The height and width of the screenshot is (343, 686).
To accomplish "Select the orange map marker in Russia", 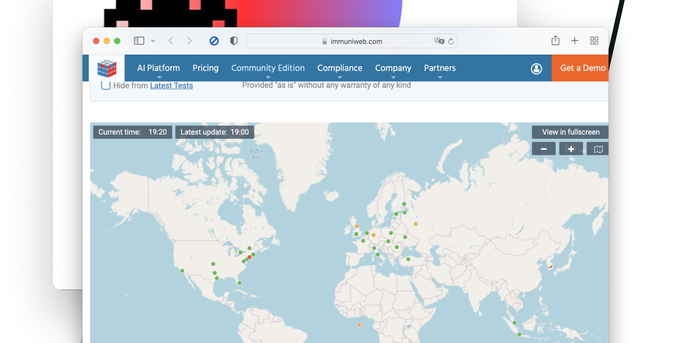I will click(415, 224).
